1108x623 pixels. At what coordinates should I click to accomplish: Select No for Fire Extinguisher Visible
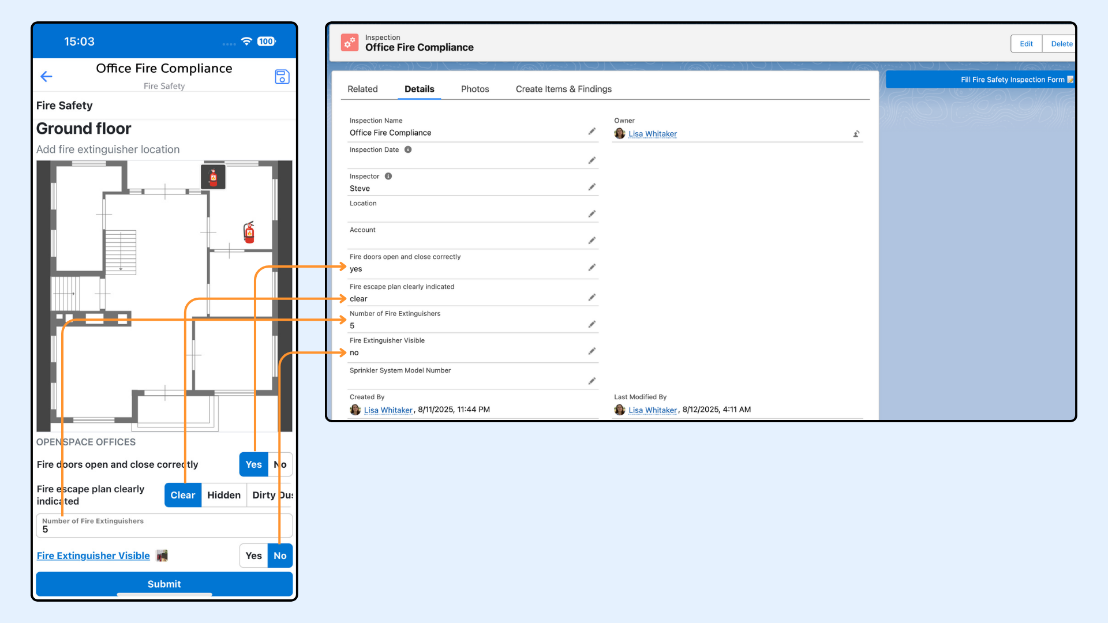(x=280, y=556)
